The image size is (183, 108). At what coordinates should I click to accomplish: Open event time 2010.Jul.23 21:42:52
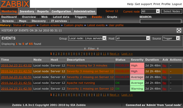[x=16, y=71]
